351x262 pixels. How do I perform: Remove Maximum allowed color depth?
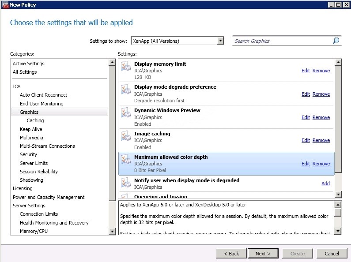pos(321,164)
